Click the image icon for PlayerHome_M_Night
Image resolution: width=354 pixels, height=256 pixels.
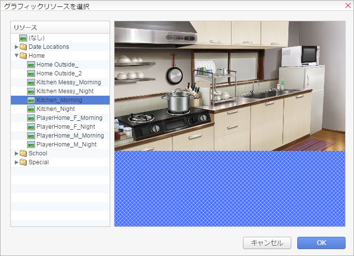point(31,145)
